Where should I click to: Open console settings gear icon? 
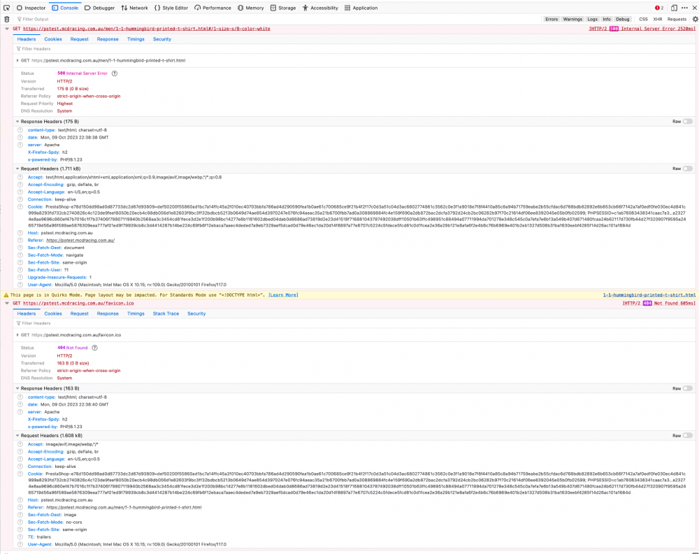coord(695,19)
